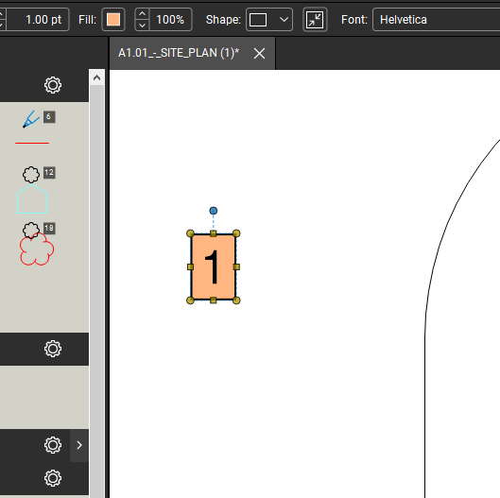Close the A1.01_-_SITE_PLAN (1) document tab
The height and width of the screenshot is (498, 500).
[x=259, y=53]
